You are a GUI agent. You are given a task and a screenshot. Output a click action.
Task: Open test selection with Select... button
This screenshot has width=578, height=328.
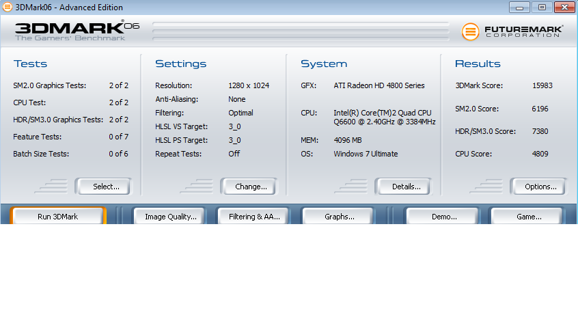point(103,187)
